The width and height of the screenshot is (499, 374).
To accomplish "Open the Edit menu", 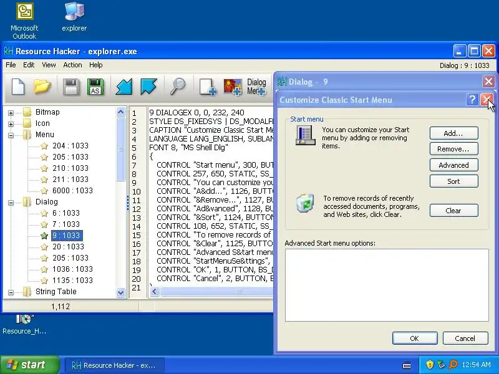I will (29, 65).
